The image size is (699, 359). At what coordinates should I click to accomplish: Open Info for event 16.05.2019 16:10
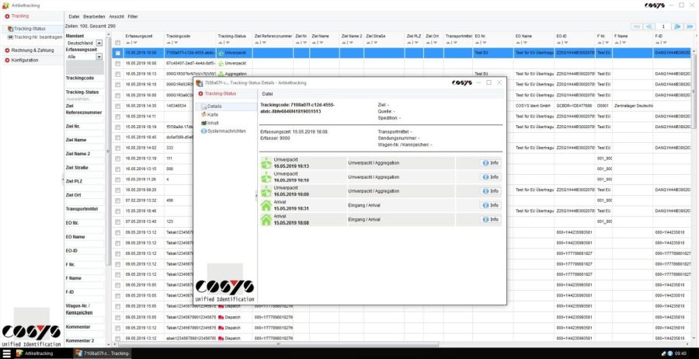pos(490,177)
